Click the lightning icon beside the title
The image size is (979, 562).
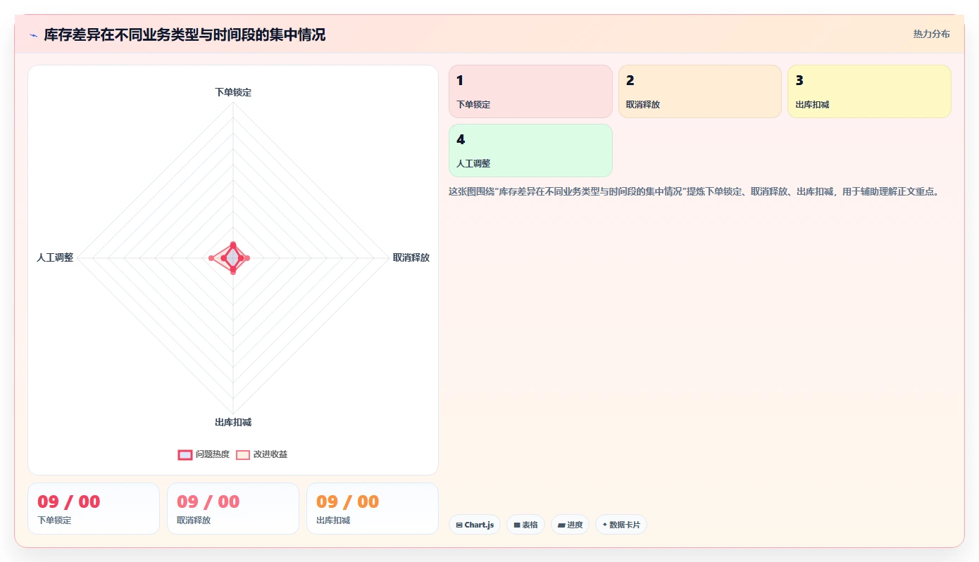point(34,35)
